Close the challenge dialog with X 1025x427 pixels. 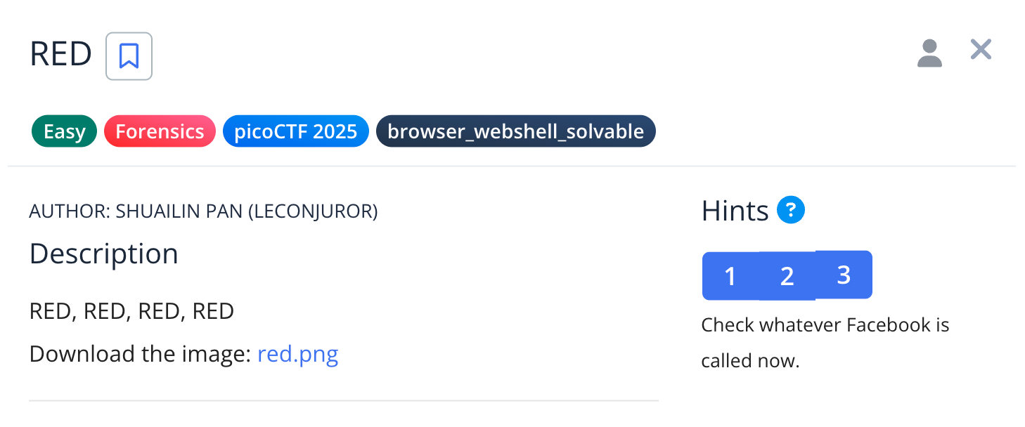[981, 50]
